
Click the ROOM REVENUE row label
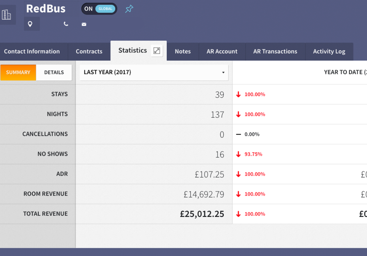[45, 194]
